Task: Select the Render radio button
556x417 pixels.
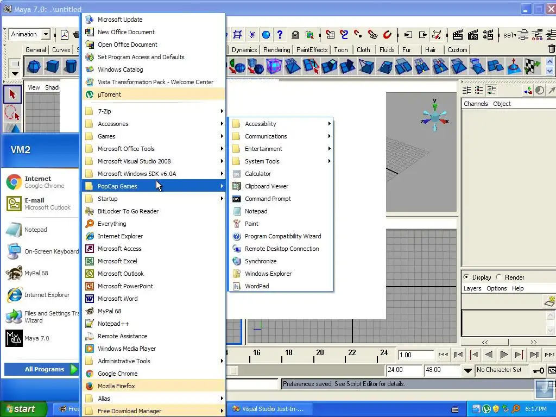Action: click(x=499, y=277)
